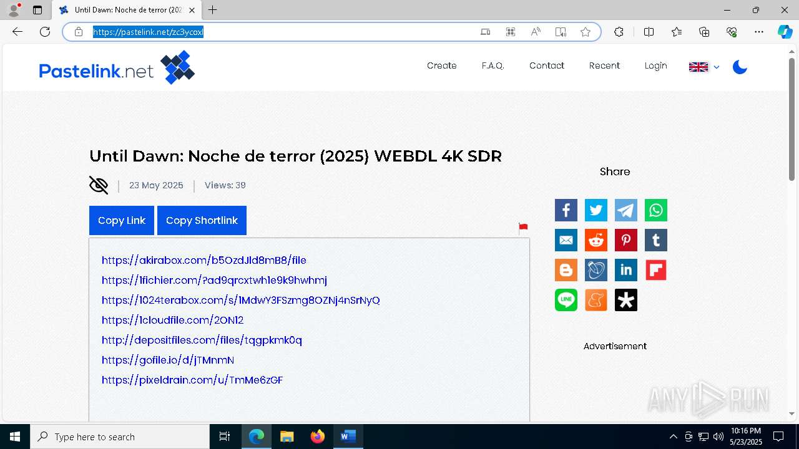Image resolution: width=799 pixels, height=449 pixels.
Task: Share paste on LinkedIn
Action: tap(626, 270)
